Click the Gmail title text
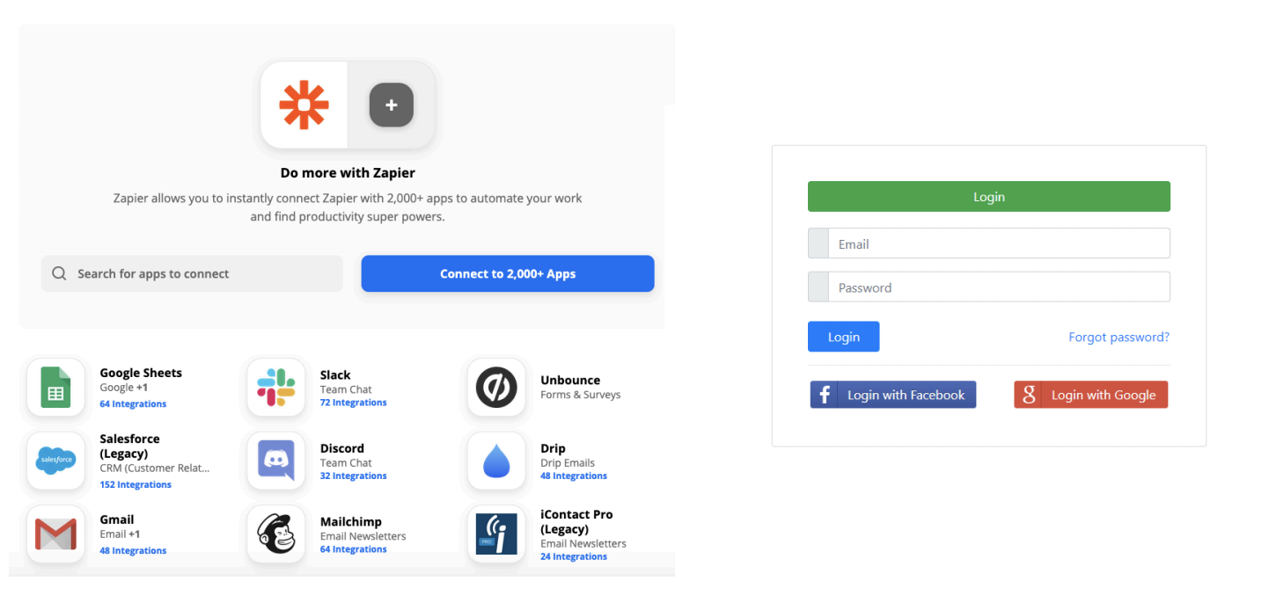This screenshot has height=610, width=1262. [117, 519]
